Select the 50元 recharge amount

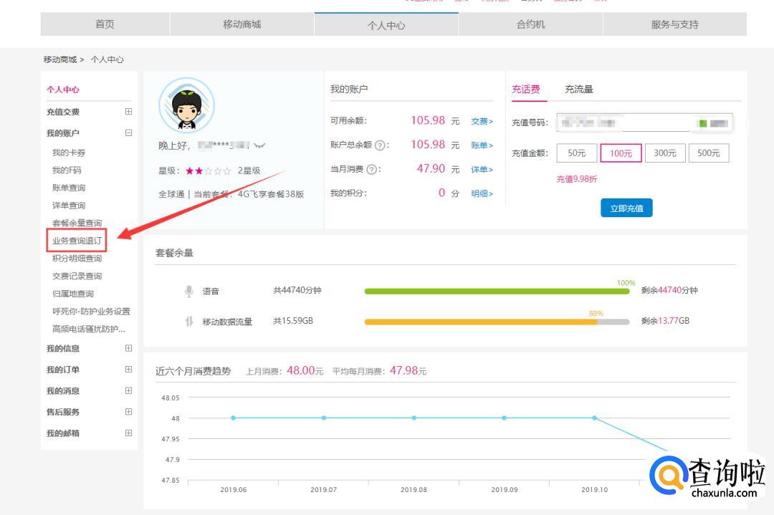tap(576, 153)
